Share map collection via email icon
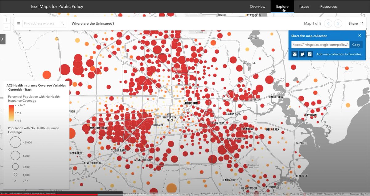This screenshot has height=196, width=370. click(295, 54)
